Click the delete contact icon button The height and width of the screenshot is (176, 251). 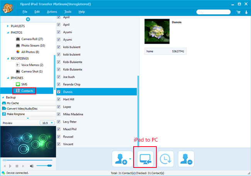point(186,159)
